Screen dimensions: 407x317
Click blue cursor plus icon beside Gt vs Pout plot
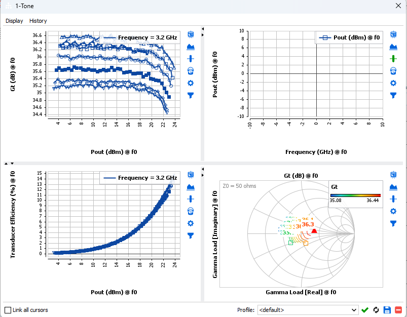(191, 59)
